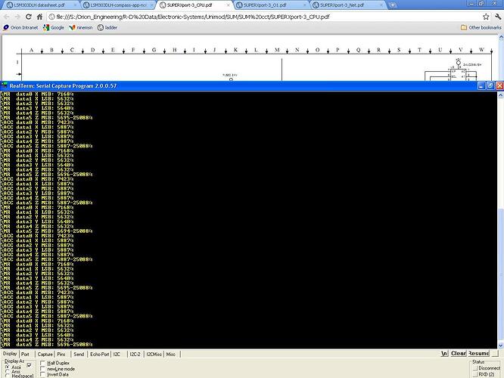Open the Other bookmarks folder
Viewport: 504px width, 378px height.
click(481, 27)
